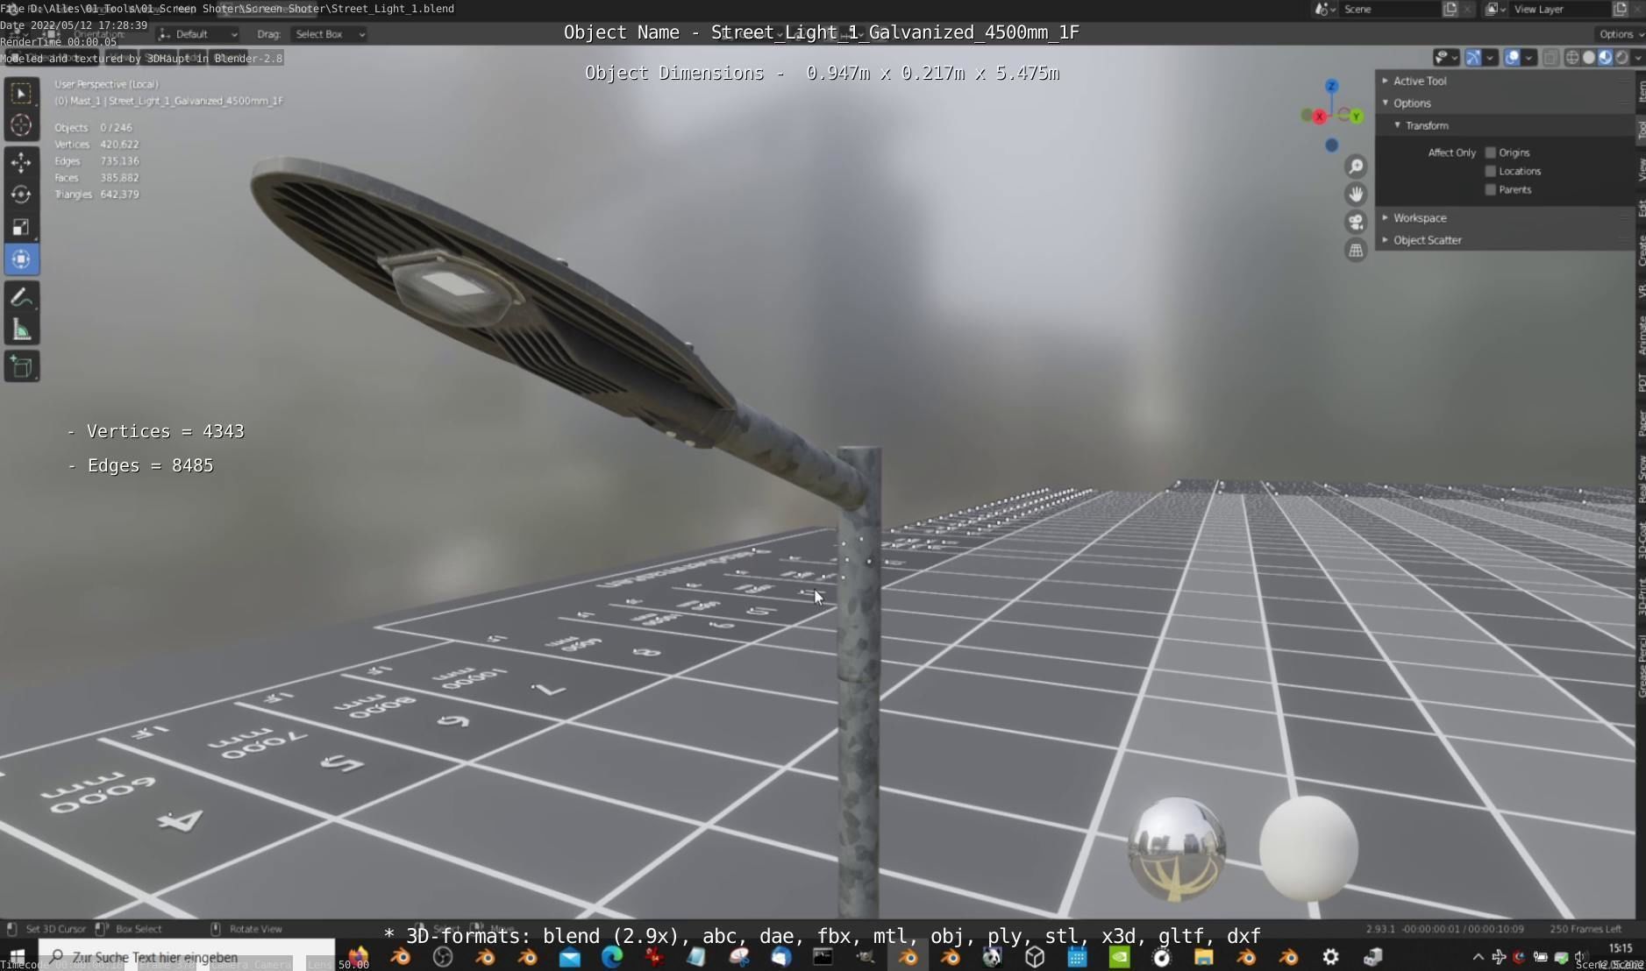Open the Animate sidebar tab

click(x=1641, y=336)
